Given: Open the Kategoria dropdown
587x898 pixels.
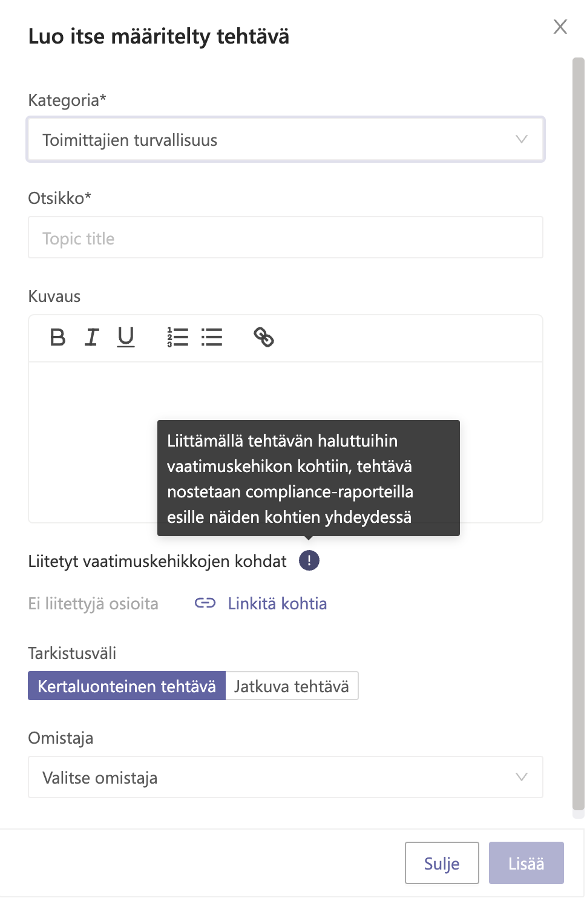Looking at the screenshot, I should [286, 139].
